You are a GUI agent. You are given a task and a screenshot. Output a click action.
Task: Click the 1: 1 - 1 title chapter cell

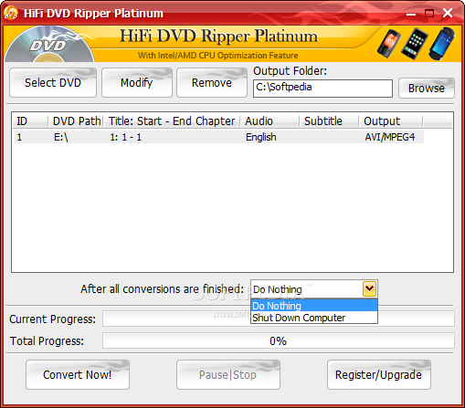[x=126, y=137]
